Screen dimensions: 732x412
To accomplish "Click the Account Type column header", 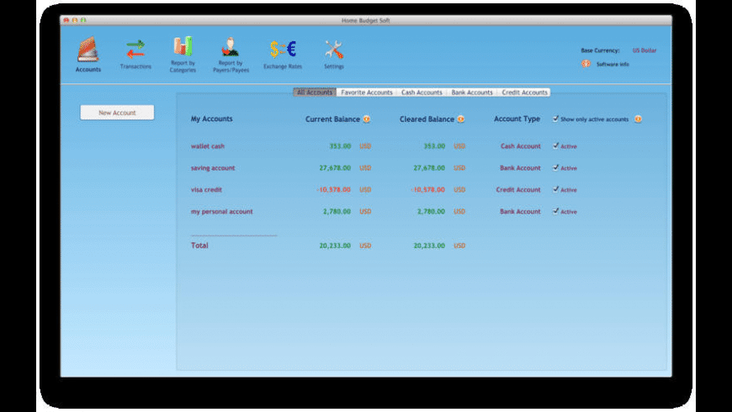I will [517, 119].
